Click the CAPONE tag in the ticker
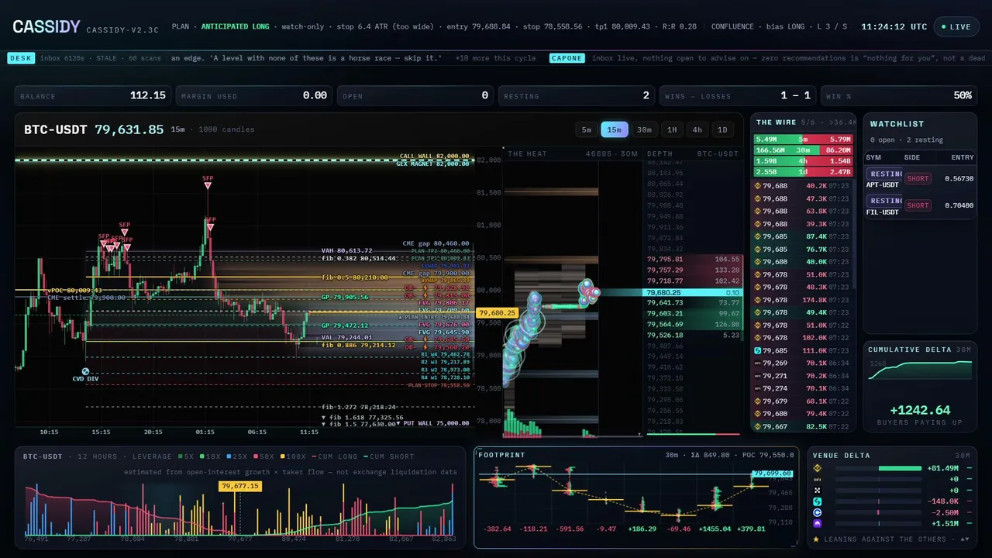Screen dimensions: 992x558 (x=567, y=58)
